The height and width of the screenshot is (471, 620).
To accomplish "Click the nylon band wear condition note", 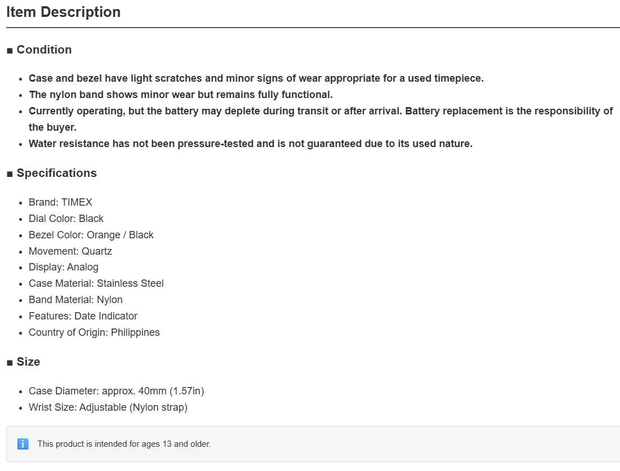I will tap(181, 95).
